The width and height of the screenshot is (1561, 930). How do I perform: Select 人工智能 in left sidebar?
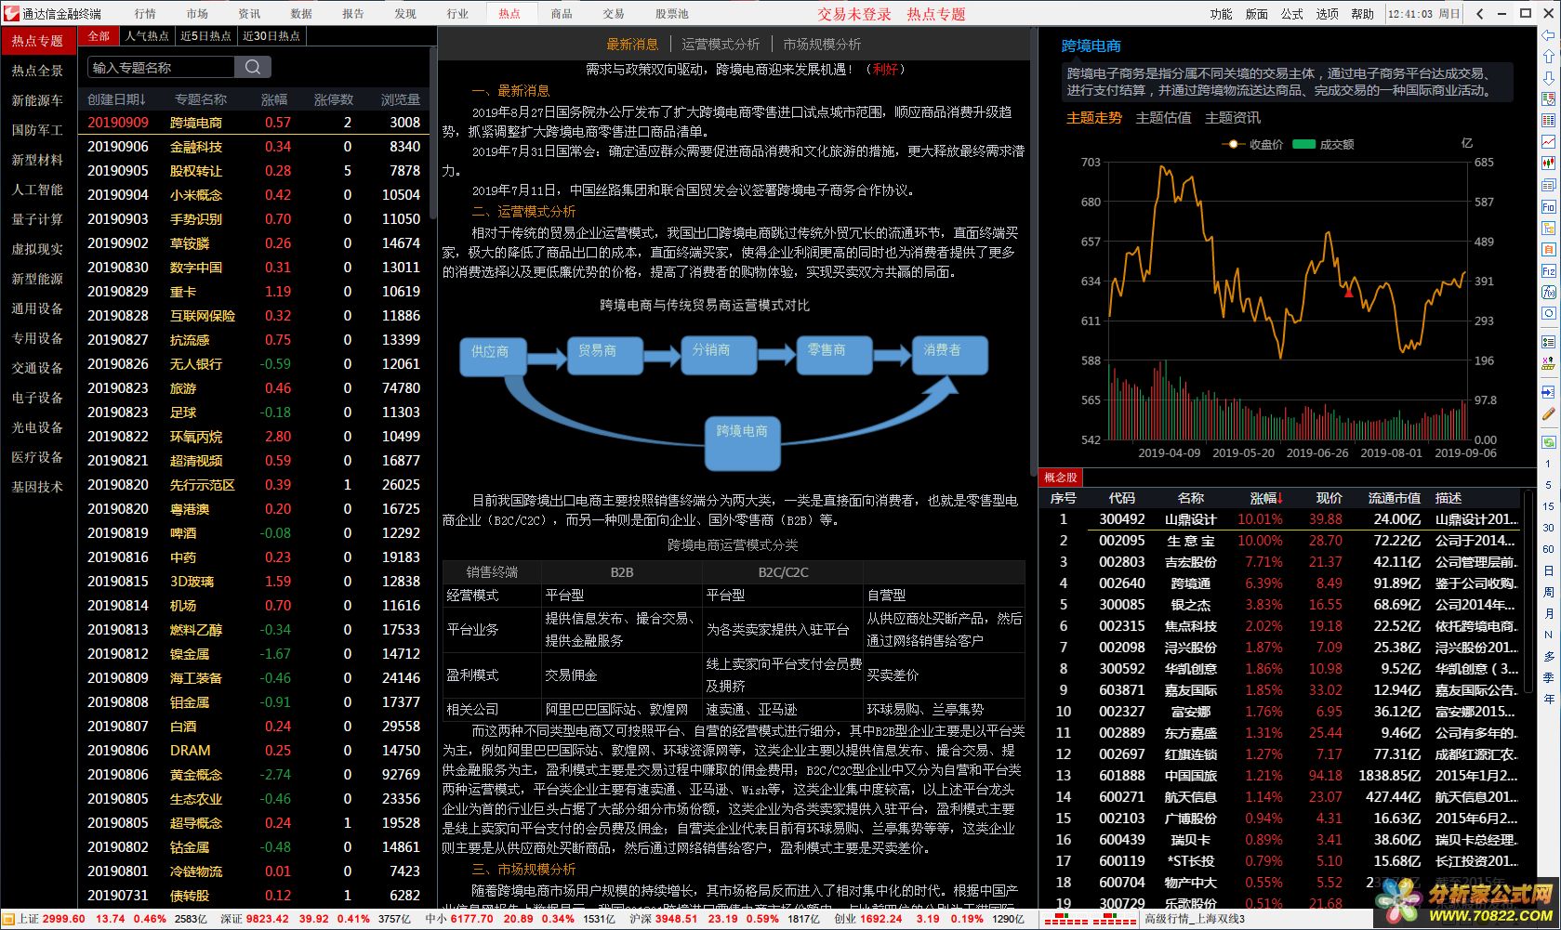(37, 190)
